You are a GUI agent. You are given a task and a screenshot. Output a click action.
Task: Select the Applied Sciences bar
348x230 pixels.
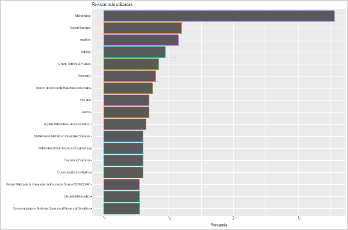click(143, 28)
